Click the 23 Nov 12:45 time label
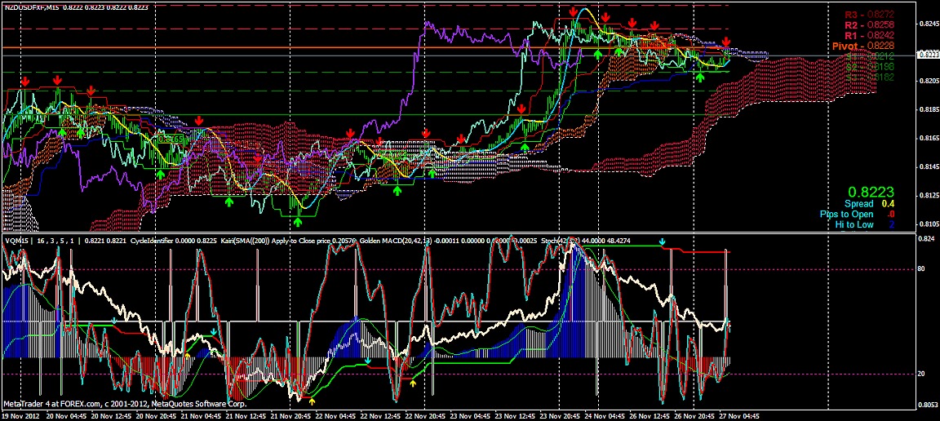This screenshot has width=940, height=421. click(x=515, y=415)
